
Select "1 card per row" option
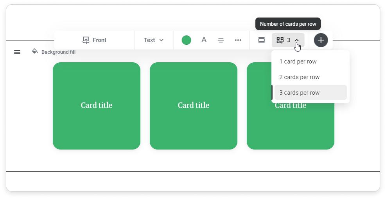point(298,62)
